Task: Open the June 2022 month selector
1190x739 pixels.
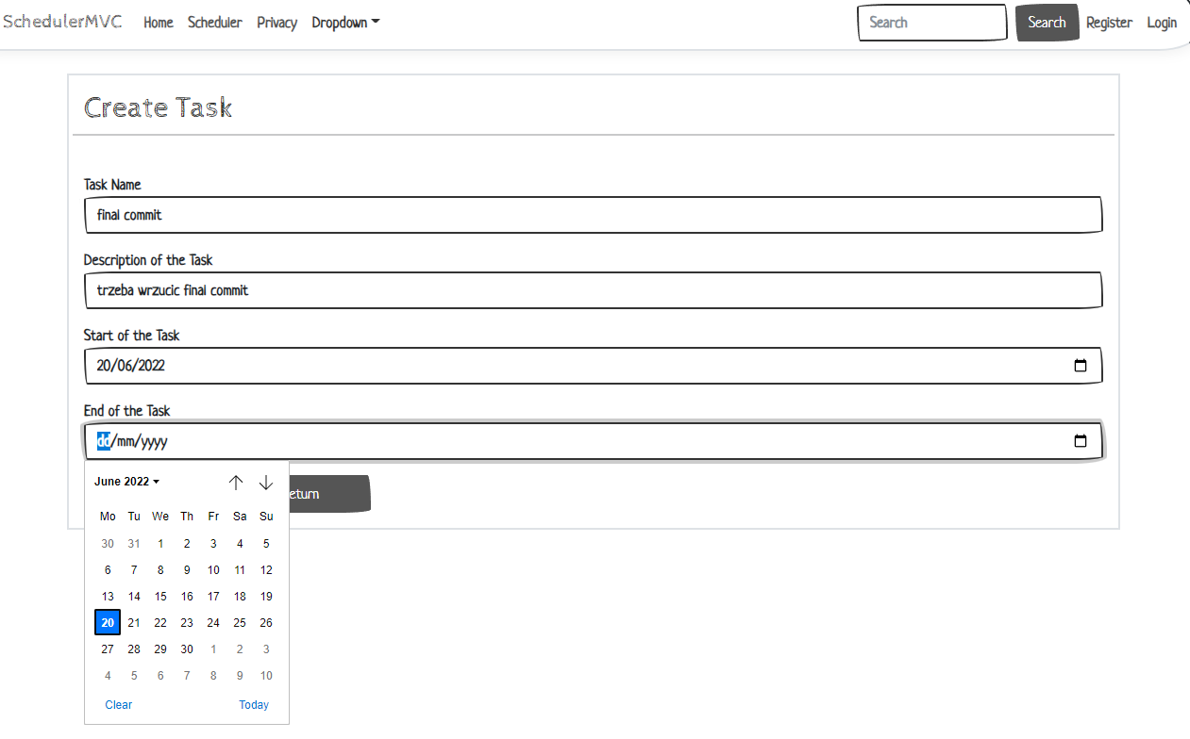Action: tap(126, 481)
